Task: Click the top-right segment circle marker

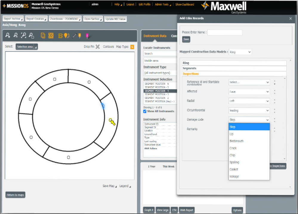Action: tap(89, 82)
